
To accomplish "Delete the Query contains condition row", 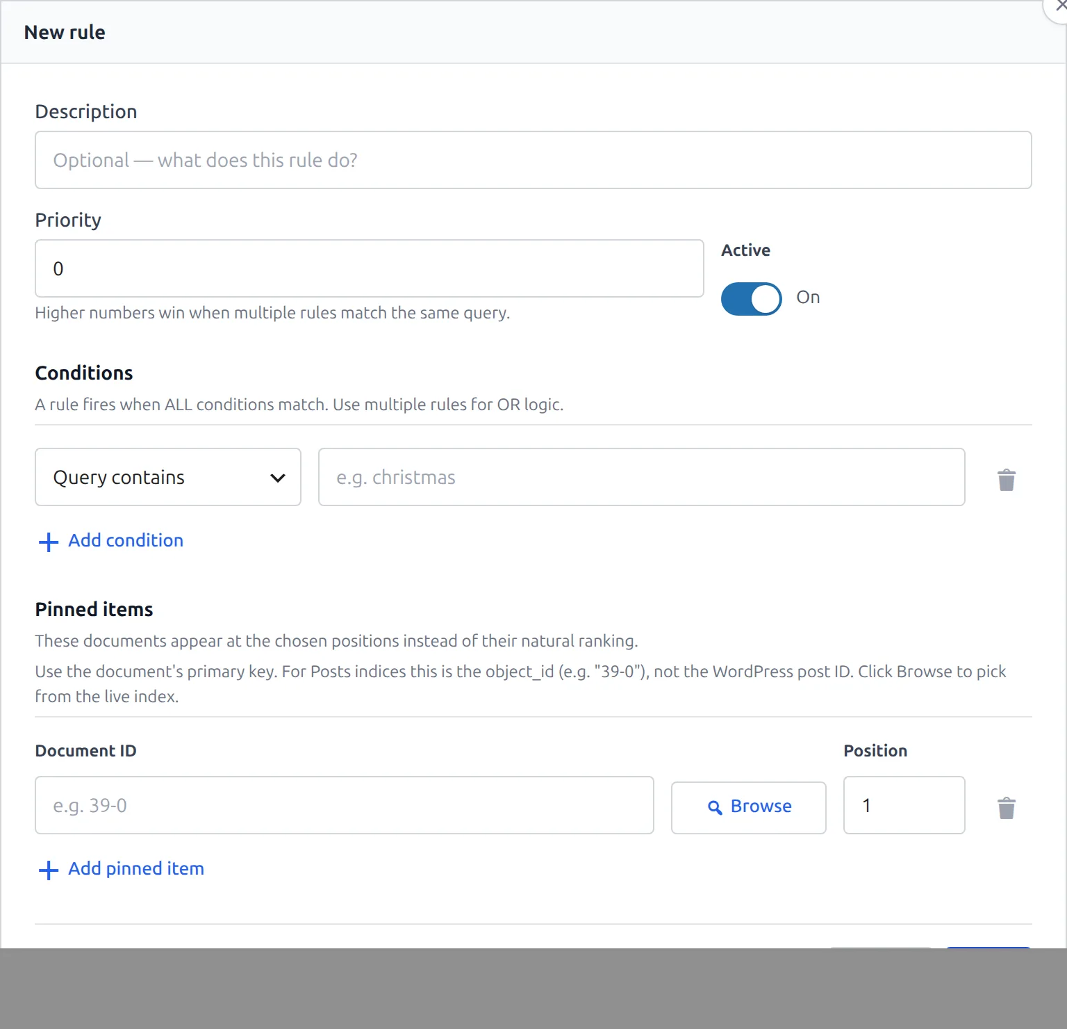I will (1007, 480).
